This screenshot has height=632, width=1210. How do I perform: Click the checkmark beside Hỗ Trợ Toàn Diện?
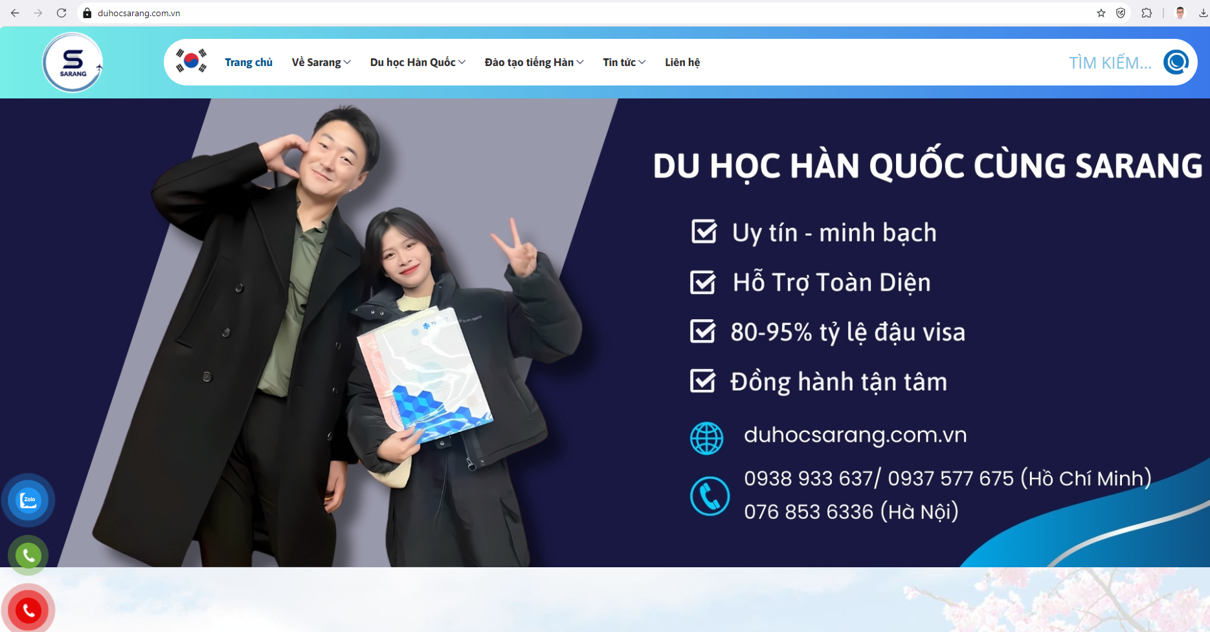point(703,282)
